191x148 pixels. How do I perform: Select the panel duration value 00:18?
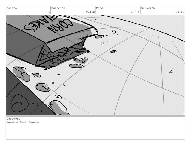180,12
